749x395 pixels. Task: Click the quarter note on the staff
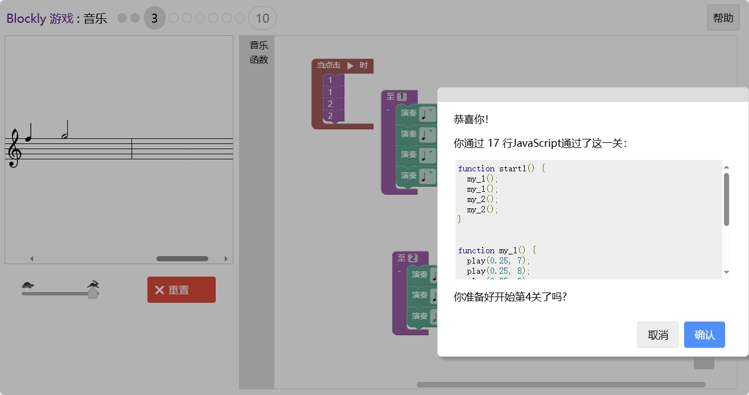tap(27, 134)
